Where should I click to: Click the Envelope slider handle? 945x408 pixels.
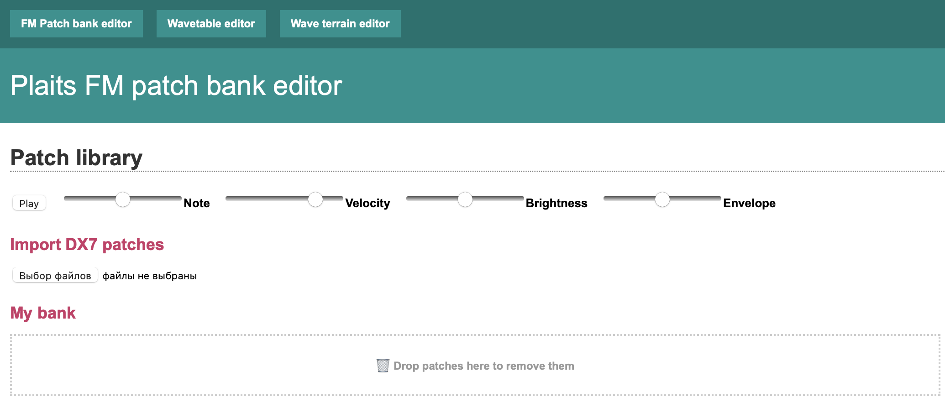[x=662, y=199]
